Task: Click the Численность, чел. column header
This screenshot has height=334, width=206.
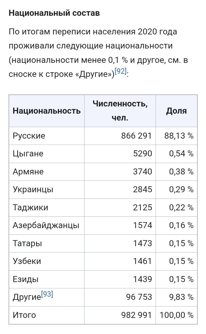Action: (120, 111)
